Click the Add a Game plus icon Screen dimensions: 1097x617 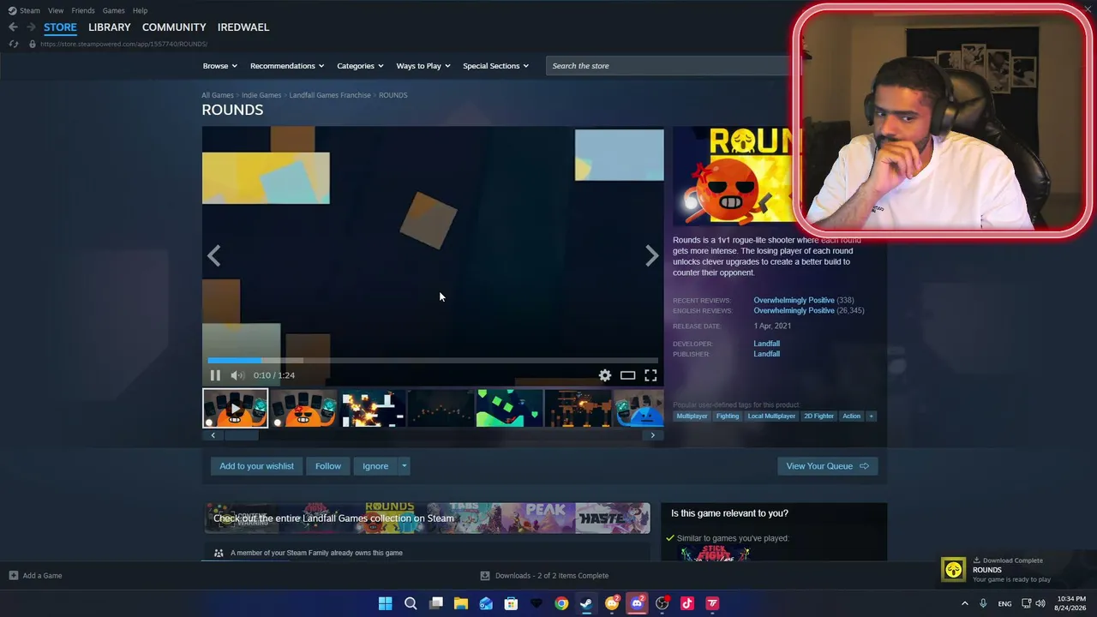point(14,576)
